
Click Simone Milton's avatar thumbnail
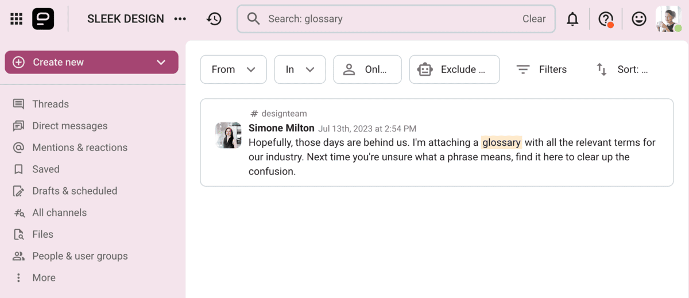pyautogui.click(x=228, y=135)
